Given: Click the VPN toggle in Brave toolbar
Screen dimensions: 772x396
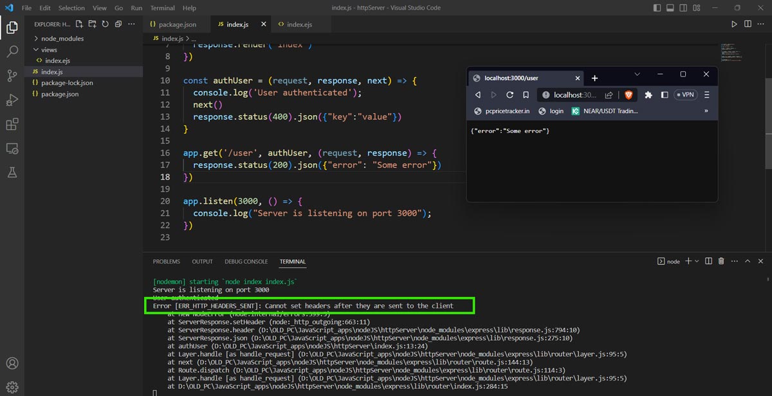Looking at the screenshot, I should pos(685,94).
